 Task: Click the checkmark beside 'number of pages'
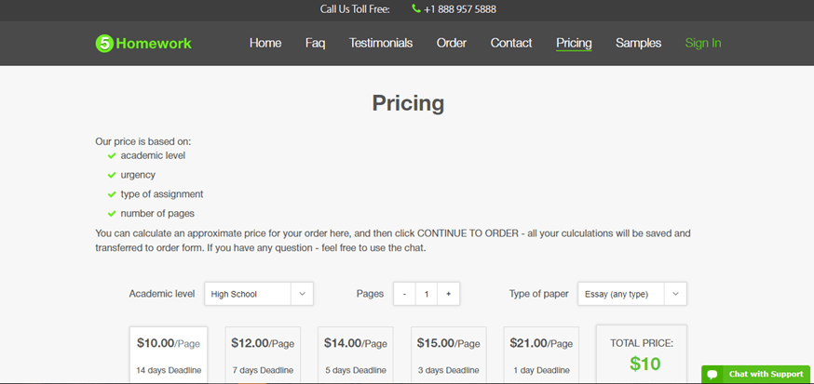point(112,214)
